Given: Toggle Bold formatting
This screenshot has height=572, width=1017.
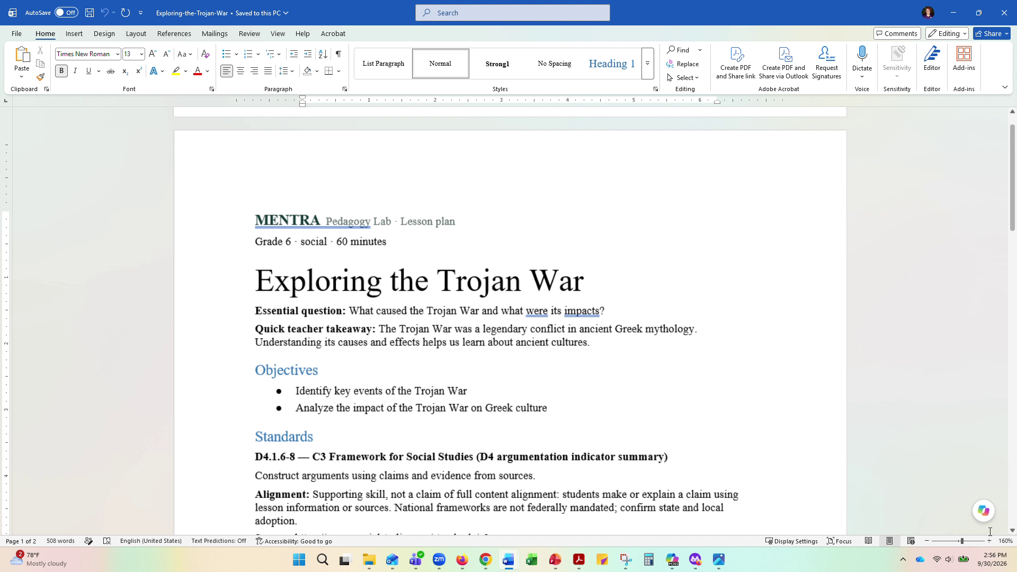Looking at the screenshot, I should click(x=61, y=71).
